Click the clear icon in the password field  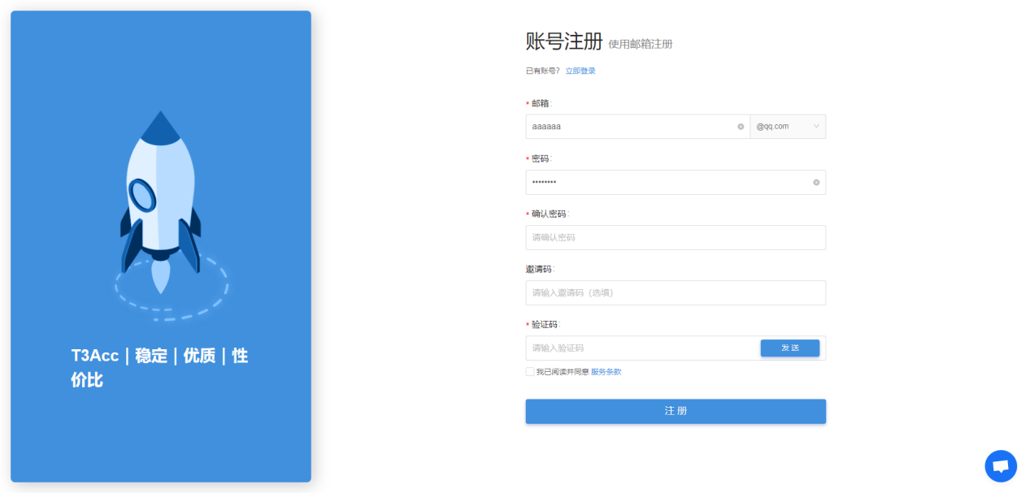click(816, 182)
